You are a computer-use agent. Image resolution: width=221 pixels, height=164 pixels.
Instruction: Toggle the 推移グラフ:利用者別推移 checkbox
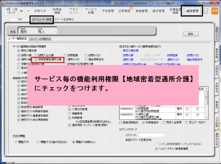click(x=18, y=111)
